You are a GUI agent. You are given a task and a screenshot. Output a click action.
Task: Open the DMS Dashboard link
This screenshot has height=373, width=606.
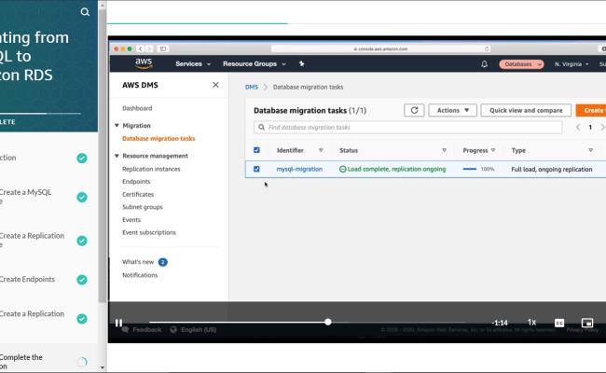point(137,108)
